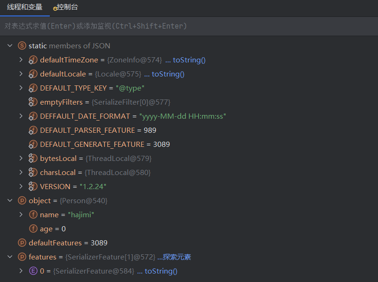Expand the bytesLocal ThreadLocal node
The height and width of the screenshot is (282, 378).
coord(21,159)
